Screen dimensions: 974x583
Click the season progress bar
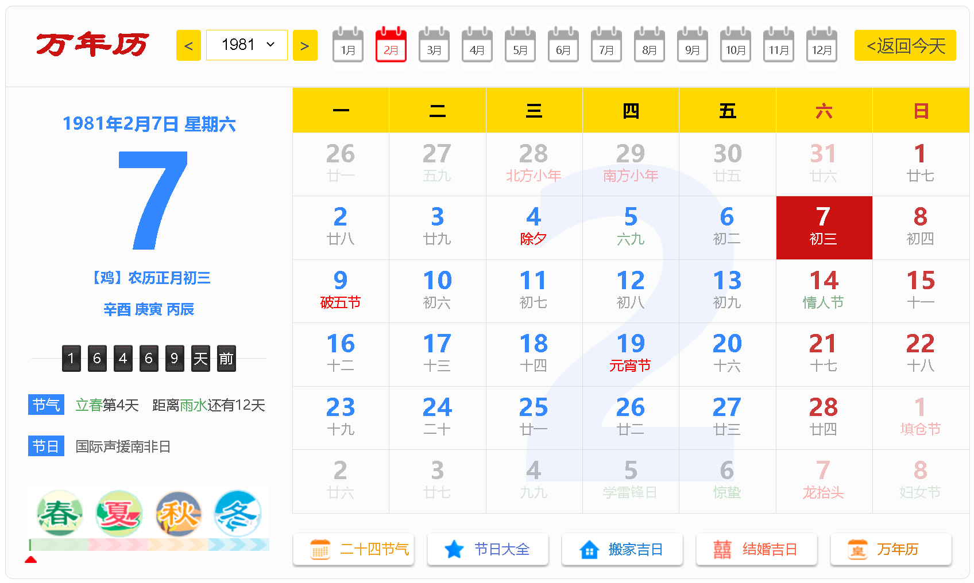tap(149, 545)
